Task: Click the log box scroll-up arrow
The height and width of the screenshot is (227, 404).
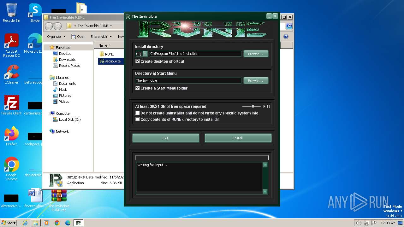Action: coord(265,165)
